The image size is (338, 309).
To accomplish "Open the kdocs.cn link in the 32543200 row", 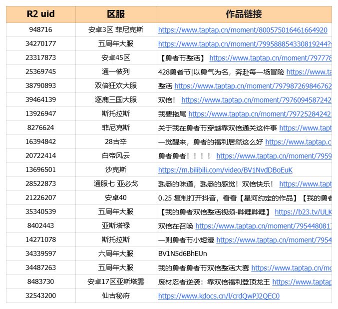I will [x=219, y=296].
